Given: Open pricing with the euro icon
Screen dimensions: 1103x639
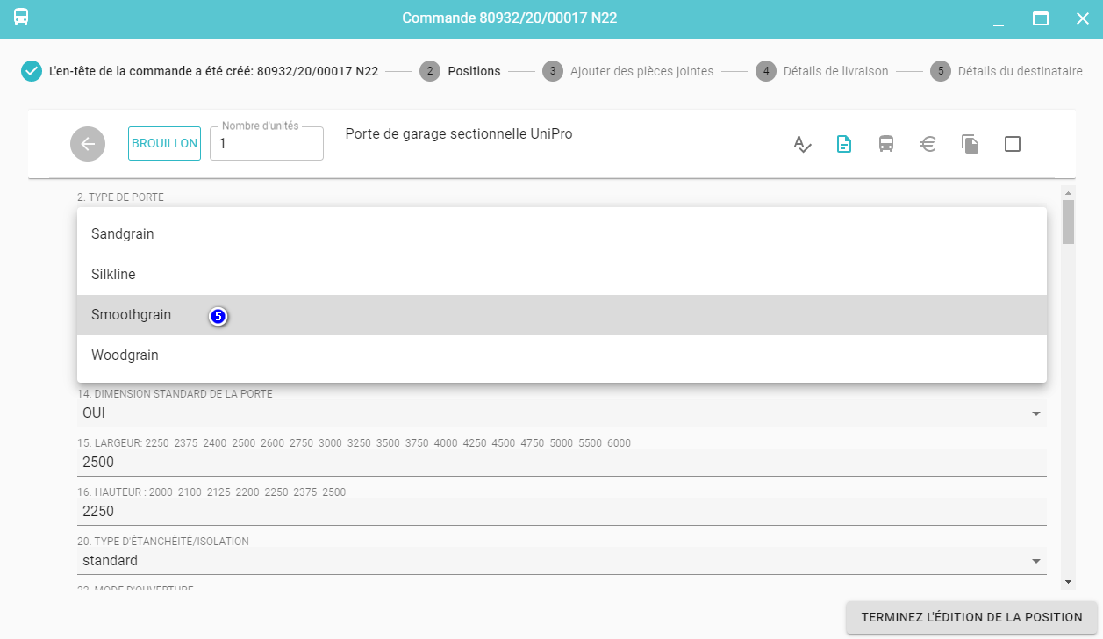Looking at the screenshot, I should point(928,144).
